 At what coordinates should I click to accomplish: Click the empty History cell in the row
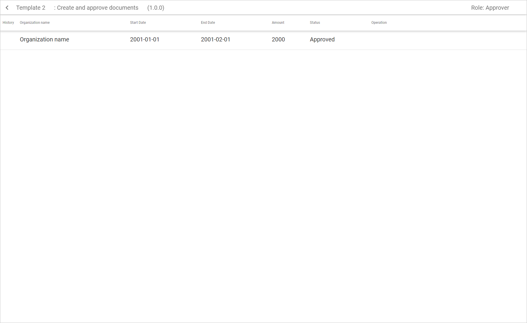click(x=8, y=39)
